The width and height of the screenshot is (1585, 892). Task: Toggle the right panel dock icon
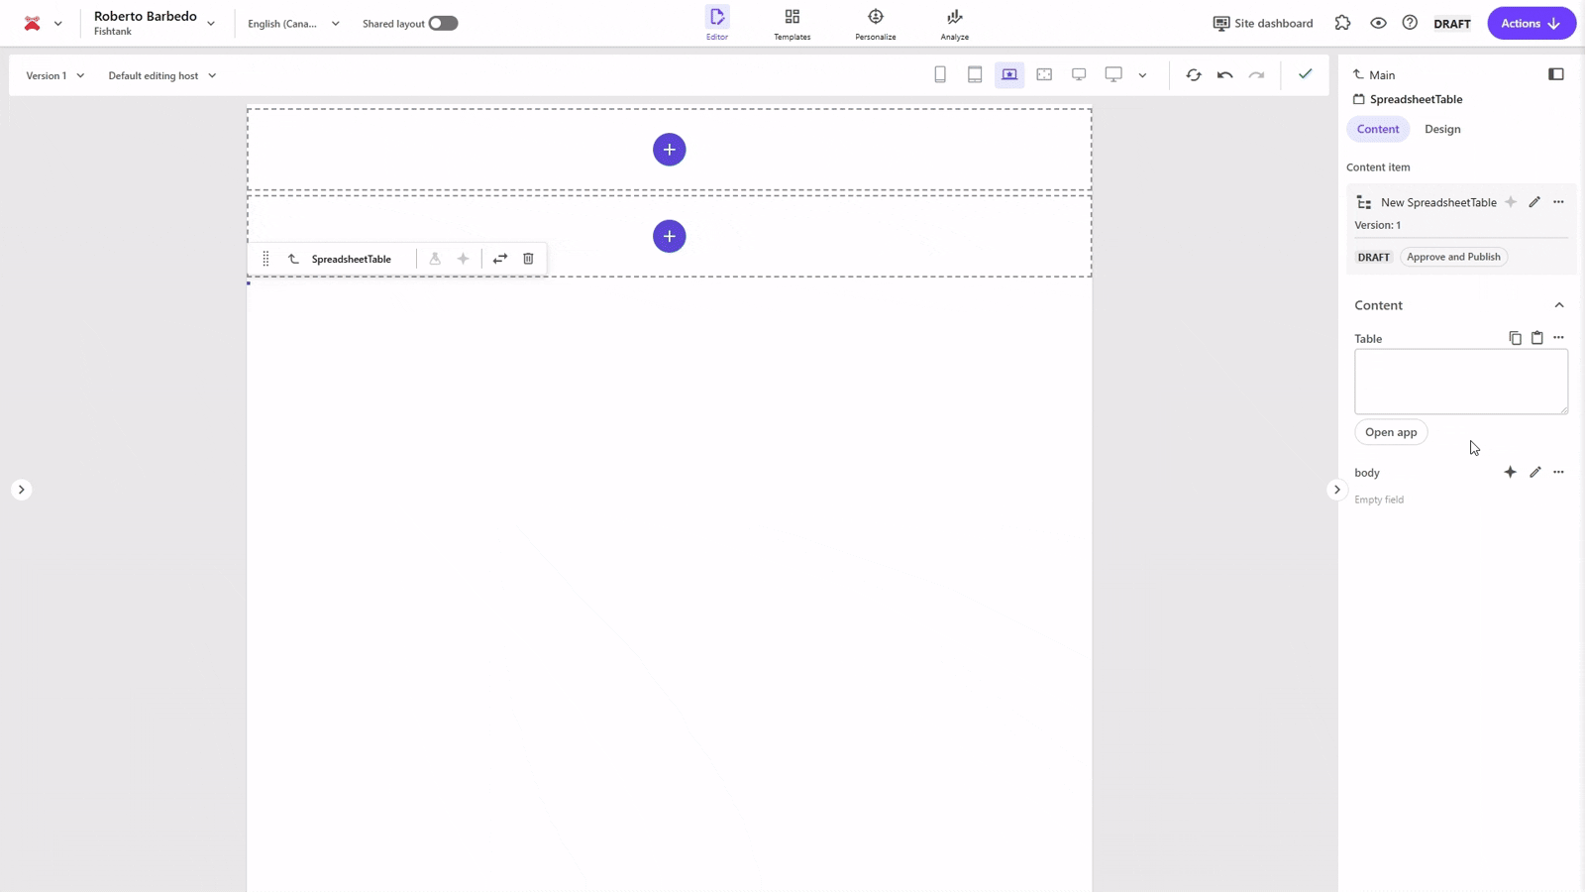point(1555,74)
